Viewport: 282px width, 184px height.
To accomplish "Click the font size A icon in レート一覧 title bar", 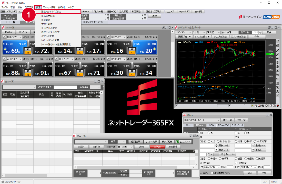I will click(x=163, y=27).
